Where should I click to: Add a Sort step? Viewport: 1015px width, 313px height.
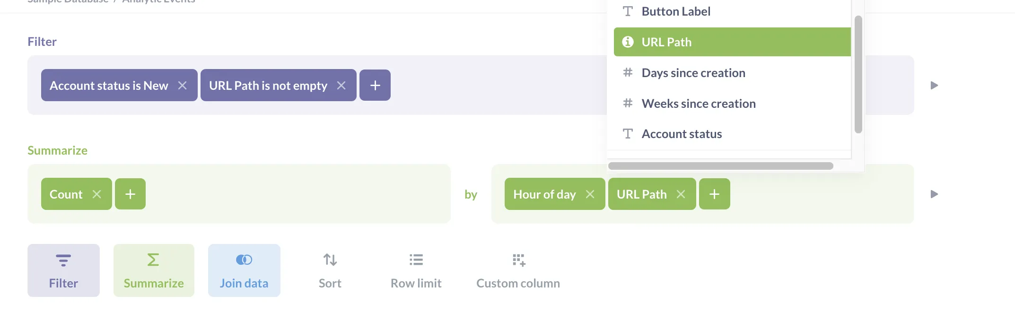330,270
